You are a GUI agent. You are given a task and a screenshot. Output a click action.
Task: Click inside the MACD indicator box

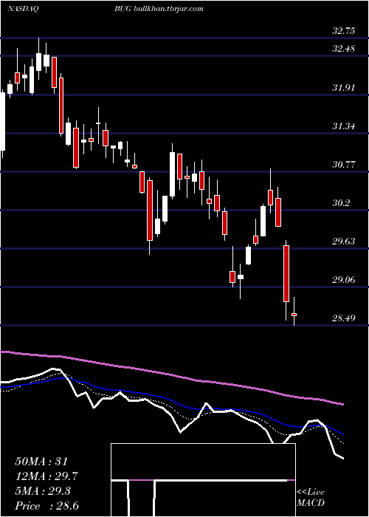pos(203,480)
